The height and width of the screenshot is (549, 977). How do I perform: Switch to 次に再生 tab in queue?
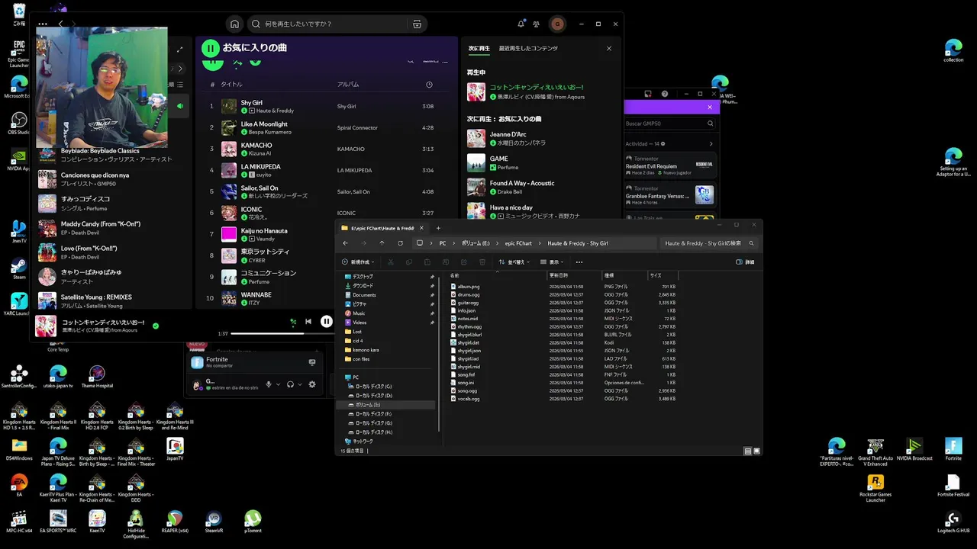(479, 48)
